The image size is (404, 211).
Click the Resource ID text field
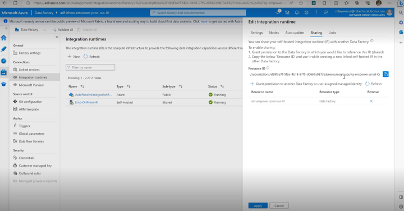coord(315,74)
